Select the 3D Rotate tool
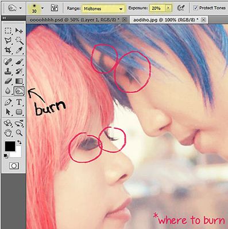Image resolution: width=228 pixels, height=229 pixels. click(8, 123)
